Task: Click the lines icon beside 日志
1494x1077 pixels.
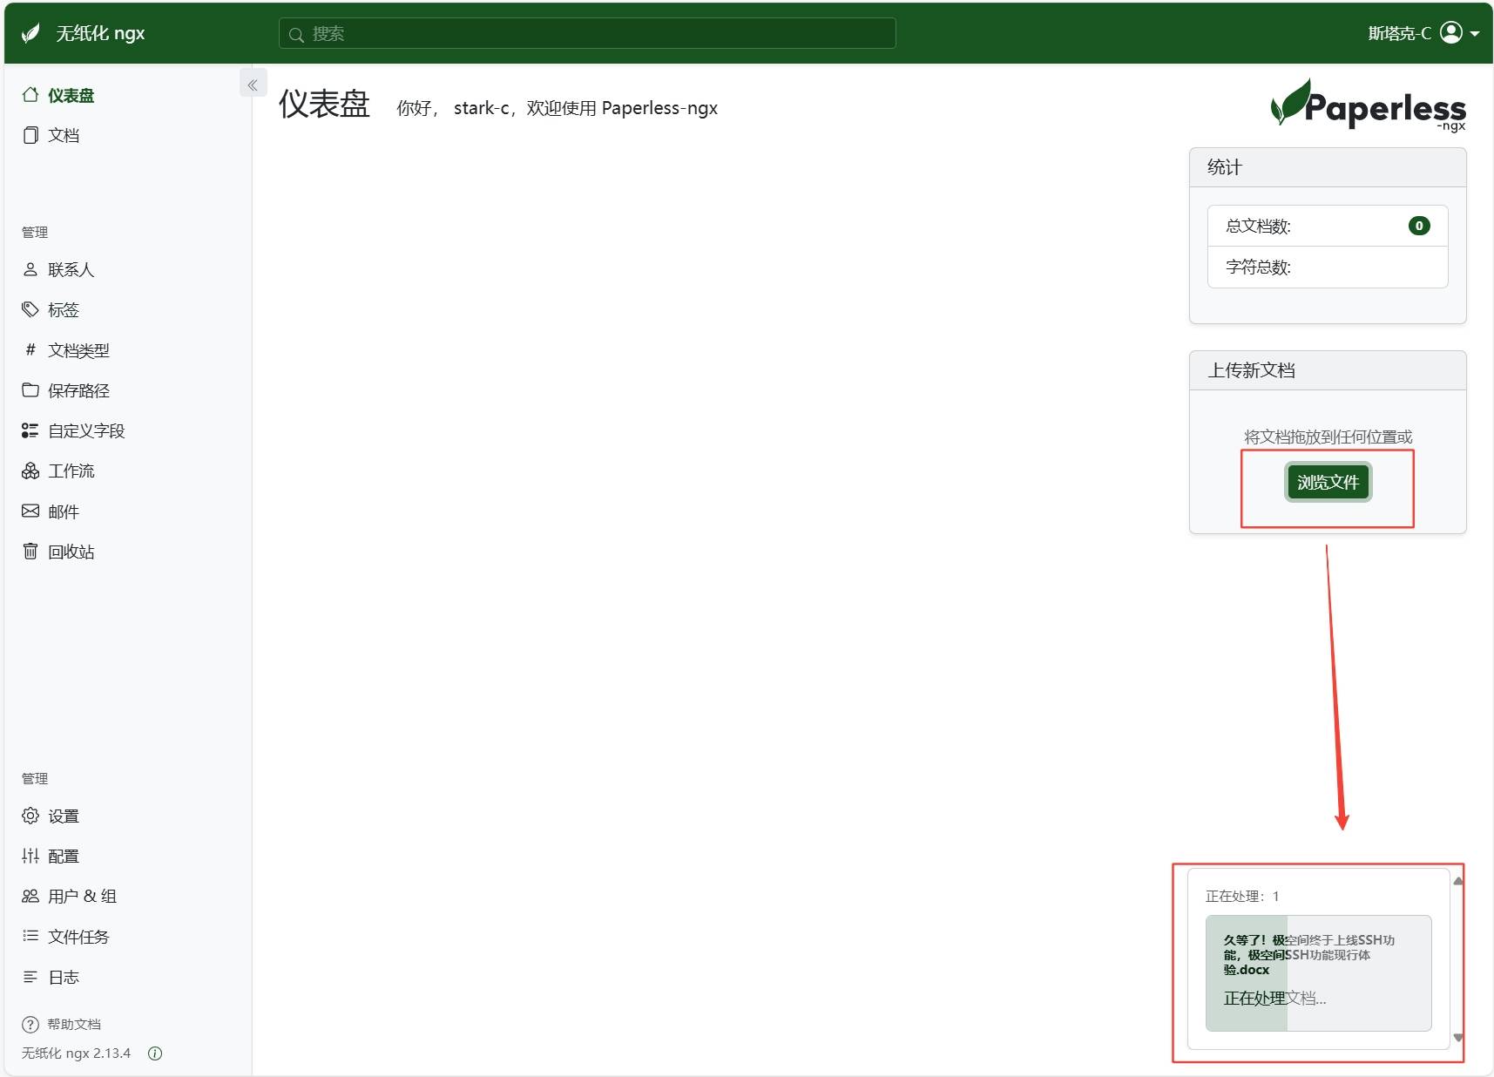Action: 30,977
